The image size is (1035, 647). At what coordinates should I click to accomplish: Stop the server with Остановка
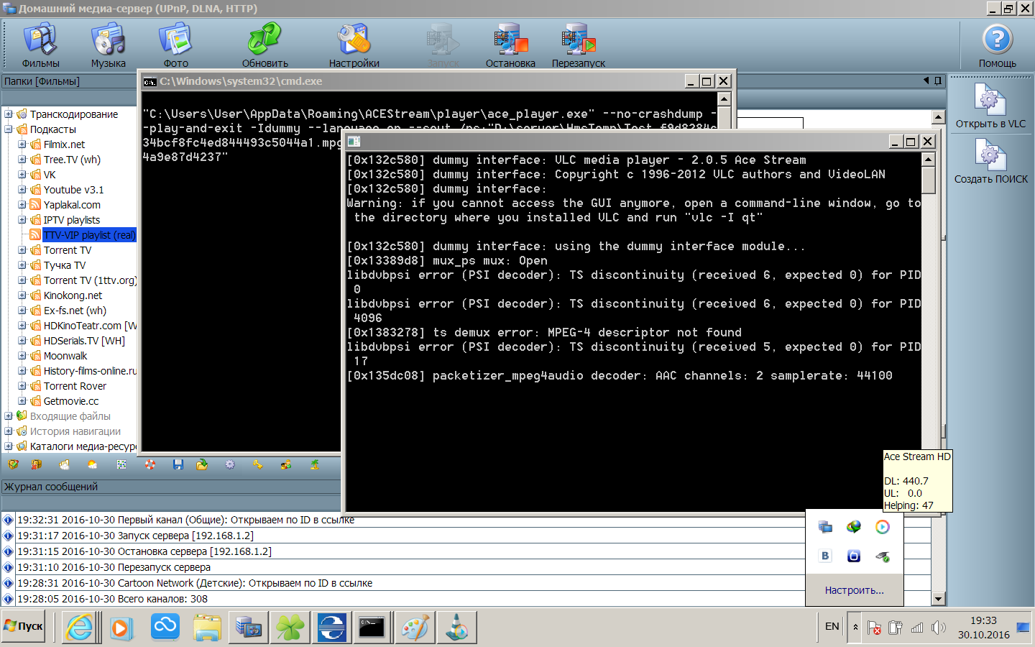point(510,45)
